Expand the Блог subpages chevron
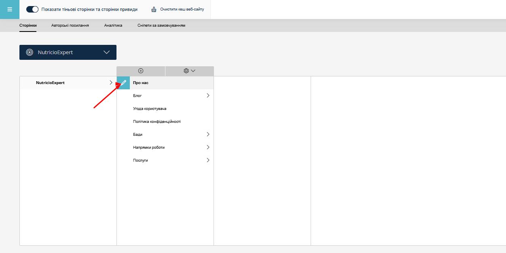The height and width of the screenshot is (253, 506). (x=208, y=96)
